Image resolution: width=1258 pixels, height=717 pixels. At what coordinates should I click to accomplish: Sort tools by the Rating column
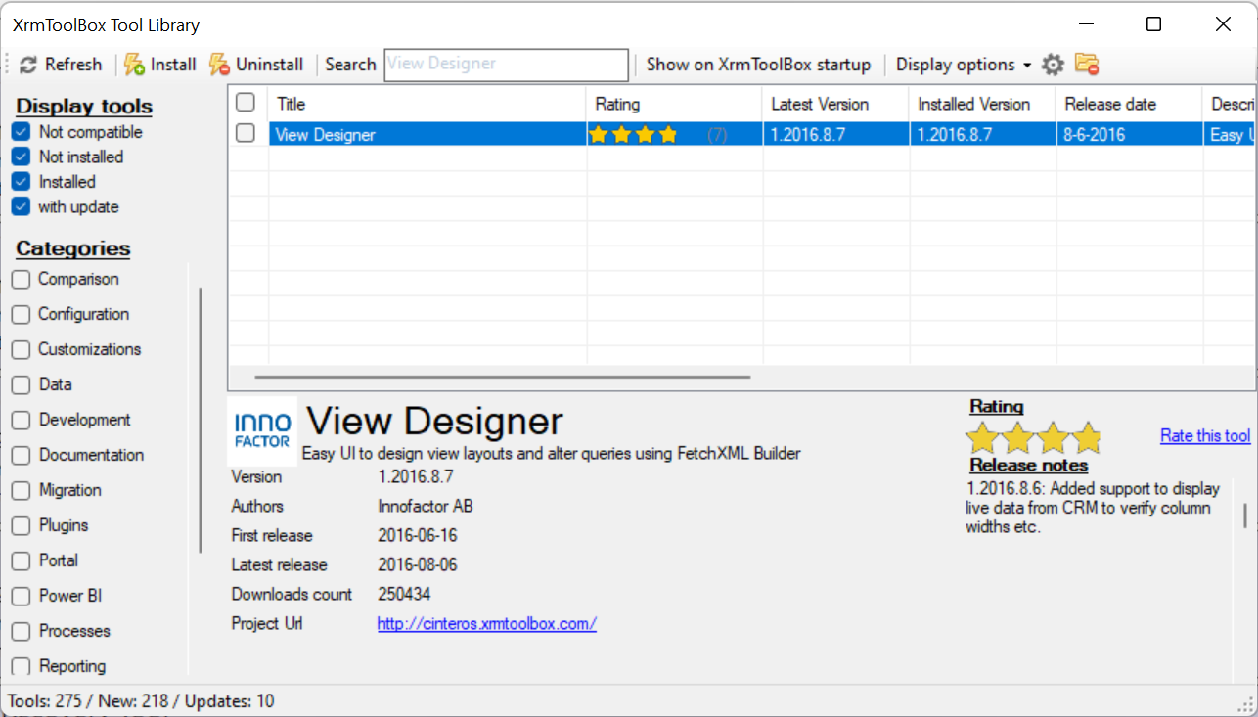(x=616, y=103)
